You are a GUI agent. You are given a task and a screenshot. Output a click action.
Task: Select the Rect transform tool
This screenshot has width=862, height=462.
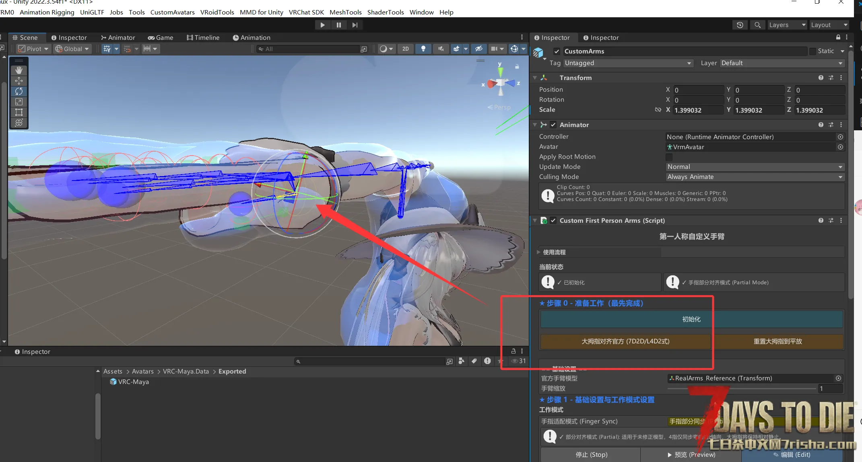(x=19, y=112)
